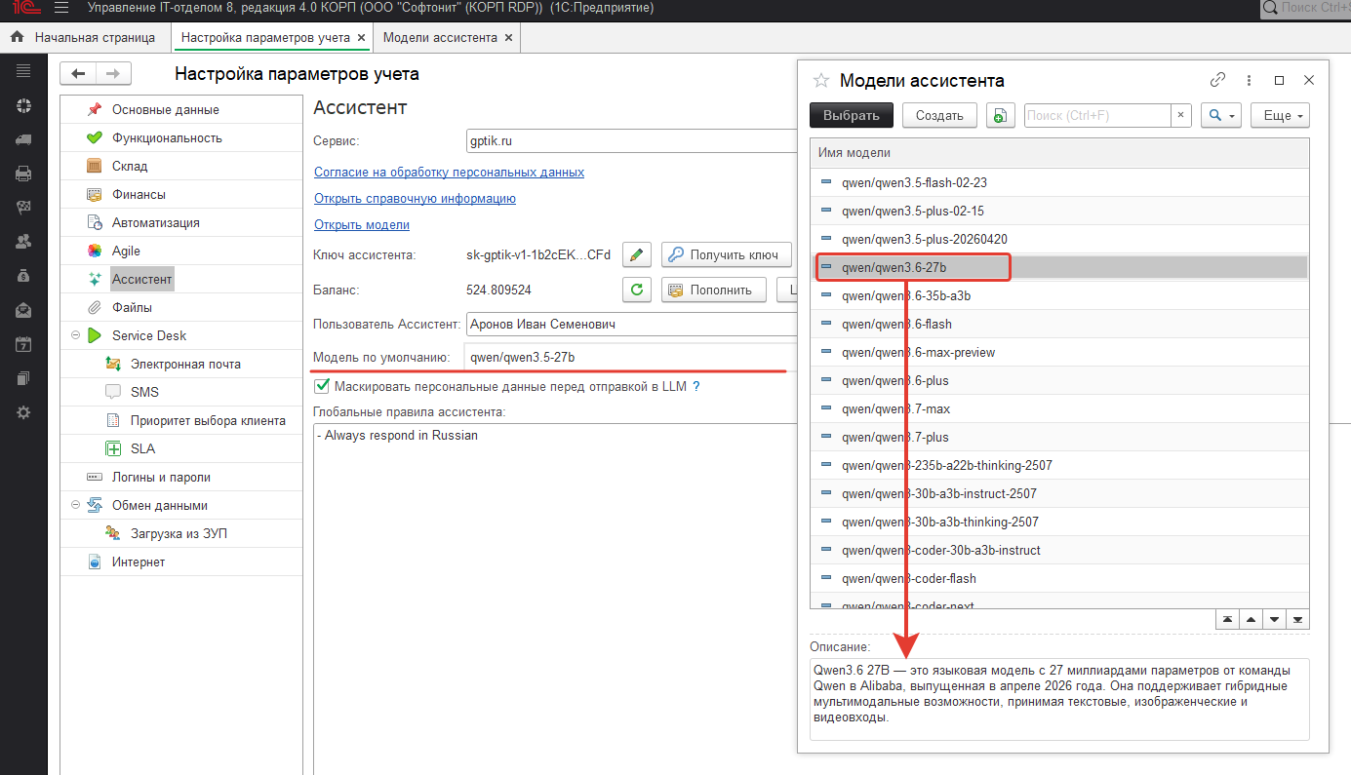This screenshot has height=775, width=1351.
Task: Open the round dashboard section in the left sidebar
Action: coord(23,105)
